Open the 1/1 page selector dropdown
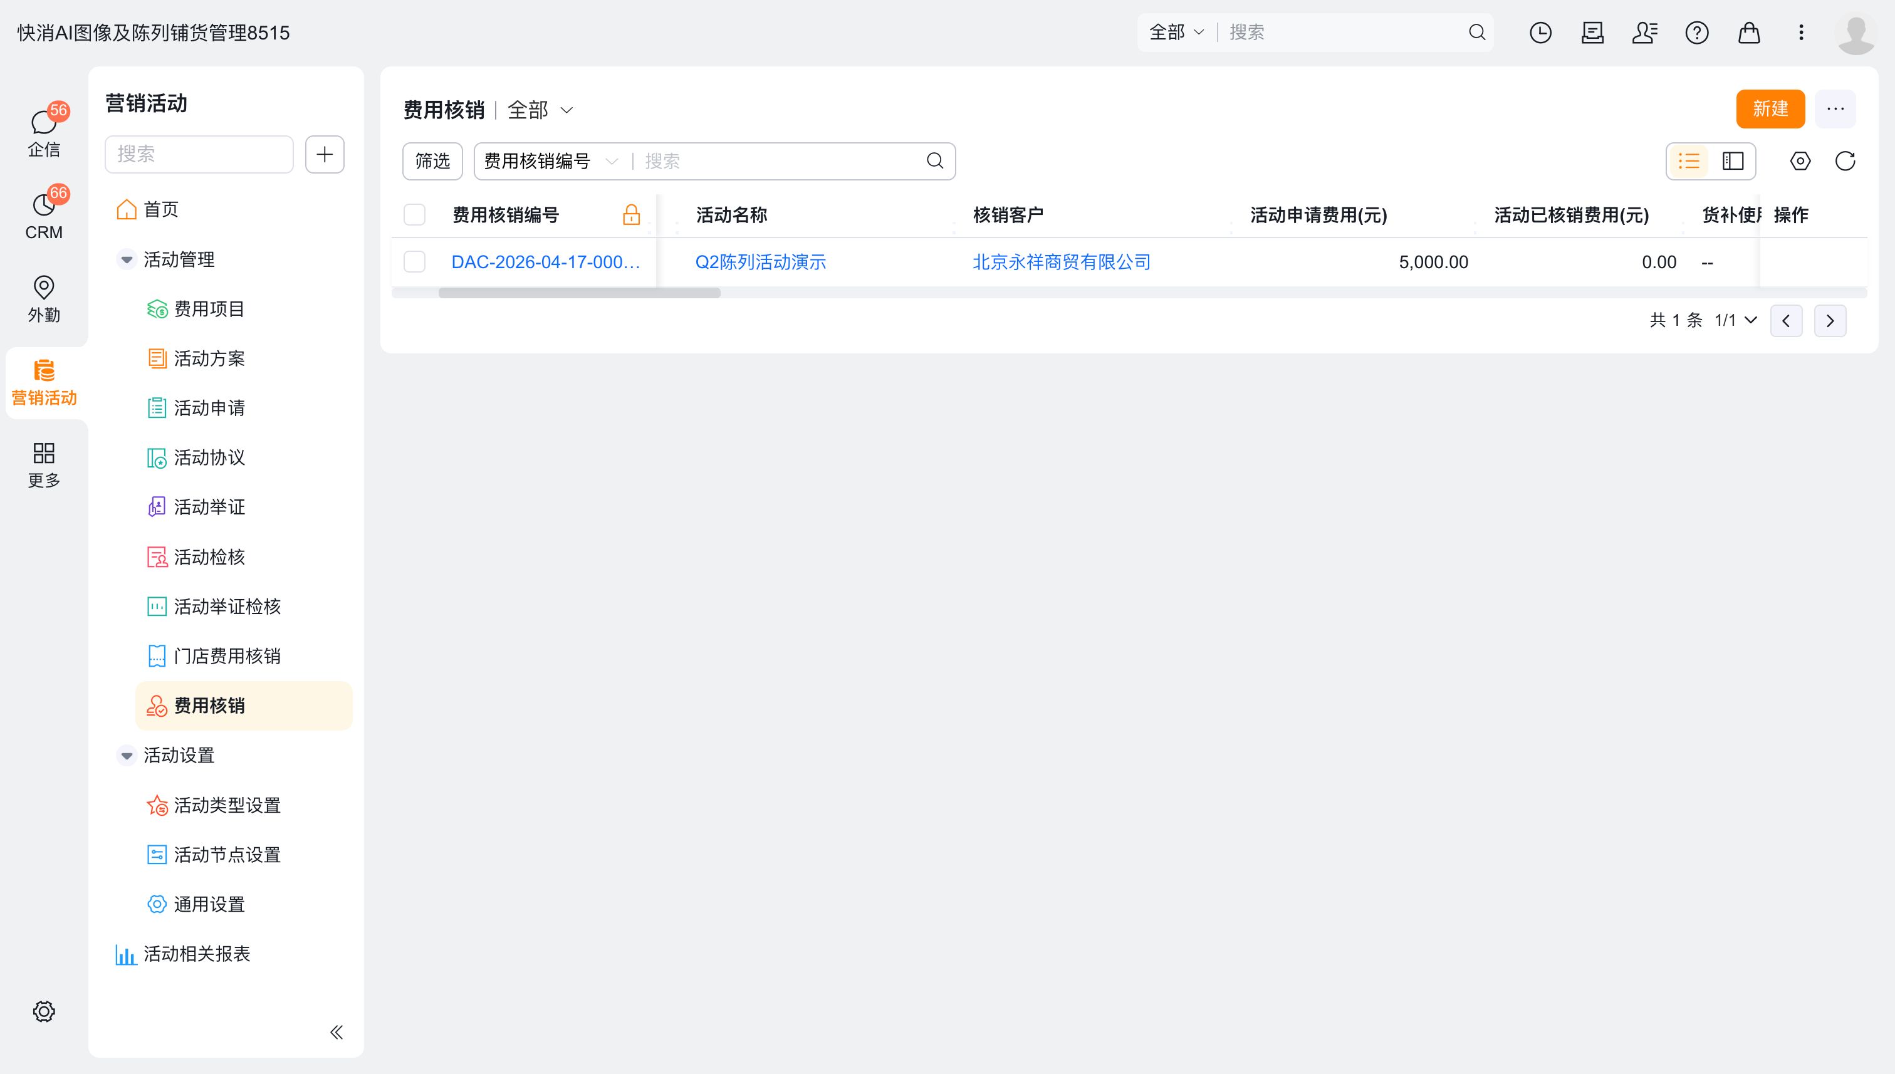 pyautogui.click(x=1736, y=320)
